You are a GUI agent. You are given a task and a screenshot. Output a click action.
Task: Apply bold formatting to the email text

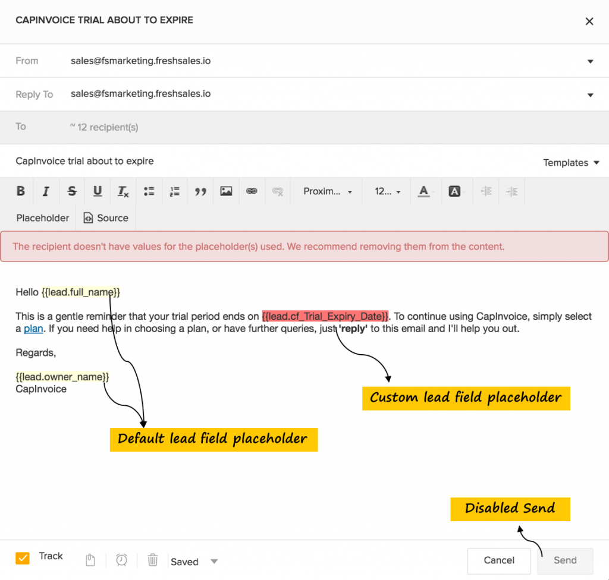click(x=20, y=191)
